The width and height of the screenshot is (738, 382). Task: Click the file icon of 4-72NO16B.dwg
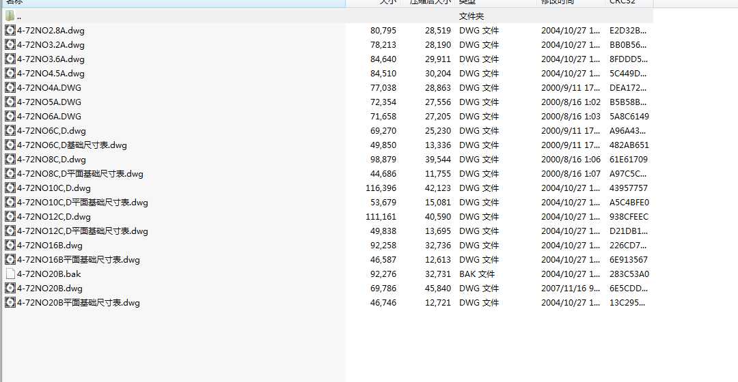click(10, 246)
